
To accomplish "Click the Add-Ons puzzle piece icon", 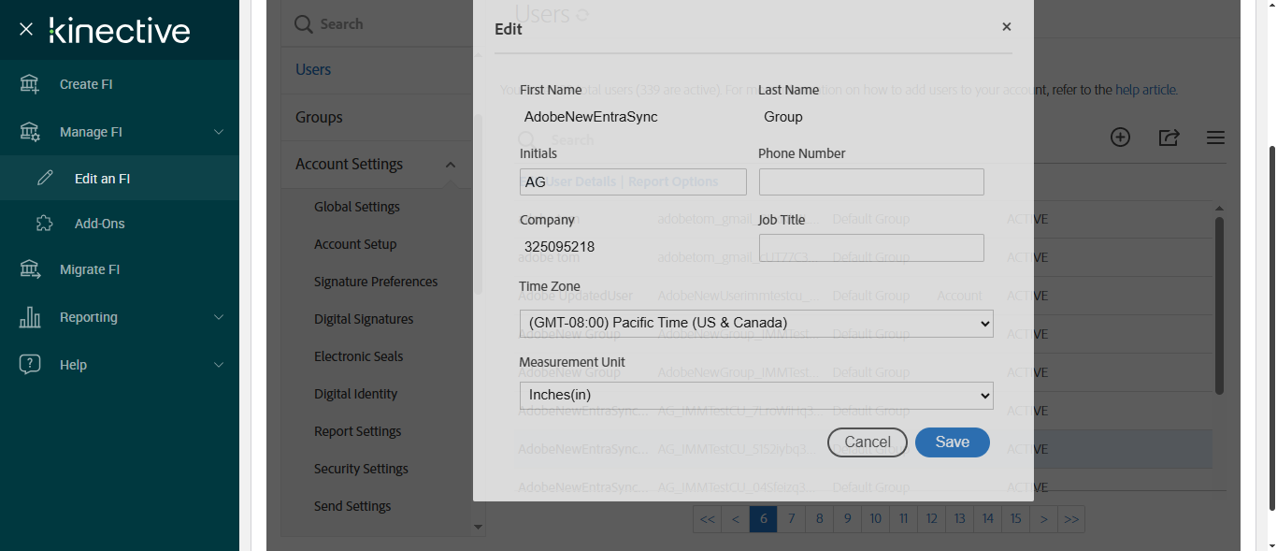I will (45, 224).
